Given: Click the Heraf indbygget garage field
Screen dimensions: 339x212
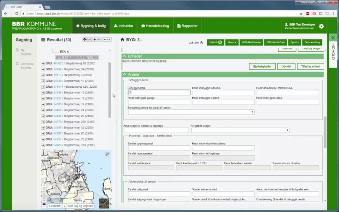Looking at the screenshot, I should coord(159,102).
